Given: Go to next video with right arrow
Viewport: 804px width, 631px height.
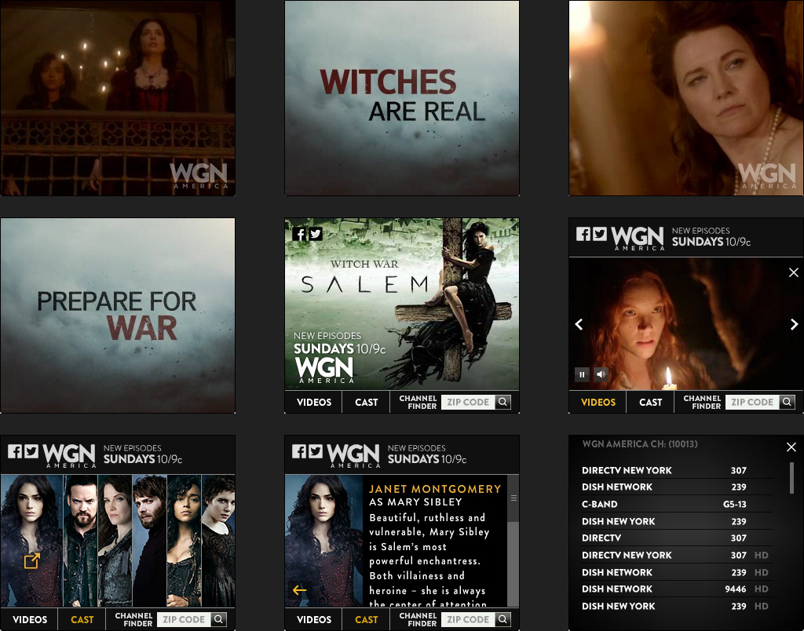Looking at the screenshot, I should (793, 324).
